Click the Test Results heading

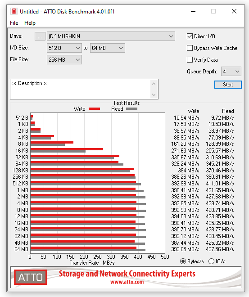point(127,103)
